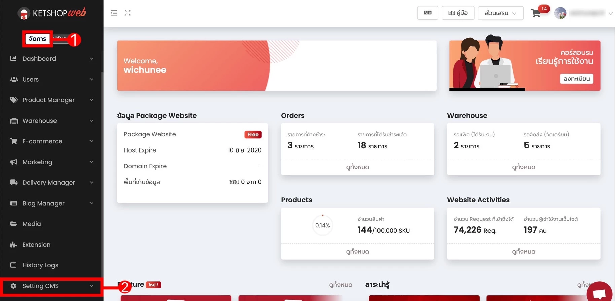615x301 pixels.
Task: View all orders via ดูทั้งหมด link
Action: coord(357,167)
